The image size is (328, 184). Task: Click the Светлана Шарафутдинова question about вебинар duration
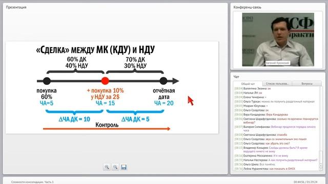pyautogui.click(x=276, y=121)
